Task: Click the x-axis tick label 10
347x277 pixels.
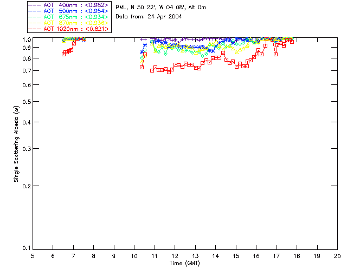Action: 134,256
